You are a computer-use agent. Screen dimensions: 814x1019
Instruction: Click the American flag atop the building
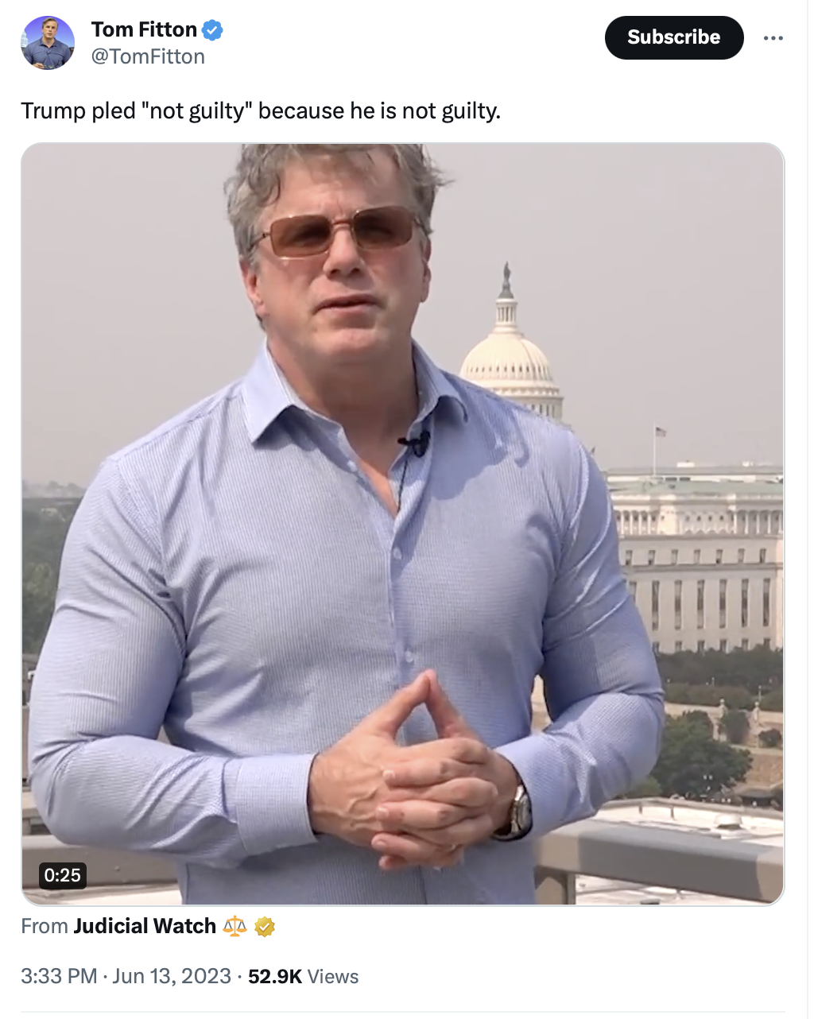tap(660, 432)
